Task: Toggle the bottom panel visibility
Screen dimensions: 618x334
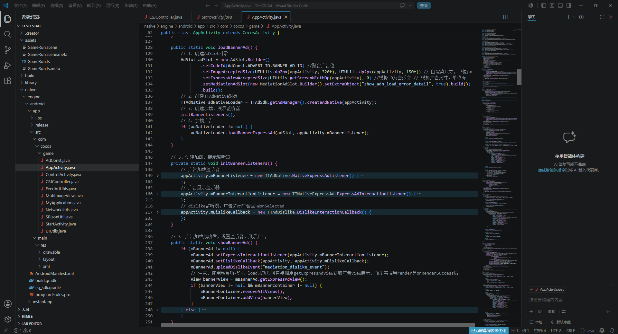Action: pos(560,5)
